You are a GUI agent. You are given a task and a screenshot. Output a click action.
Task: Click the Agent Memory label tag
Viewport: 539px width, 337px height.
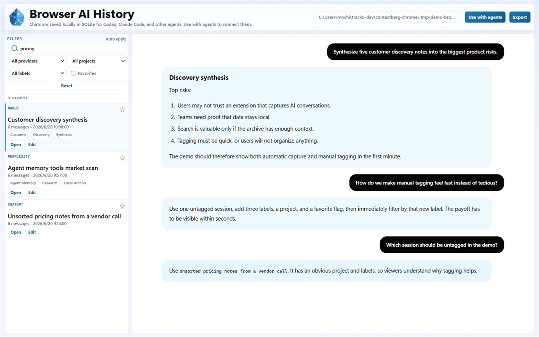pyautogui.click(x=23, y=183)
